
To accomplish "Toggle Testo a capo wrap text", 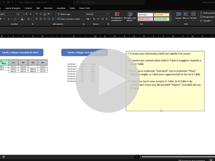I will tap(64, 14).
